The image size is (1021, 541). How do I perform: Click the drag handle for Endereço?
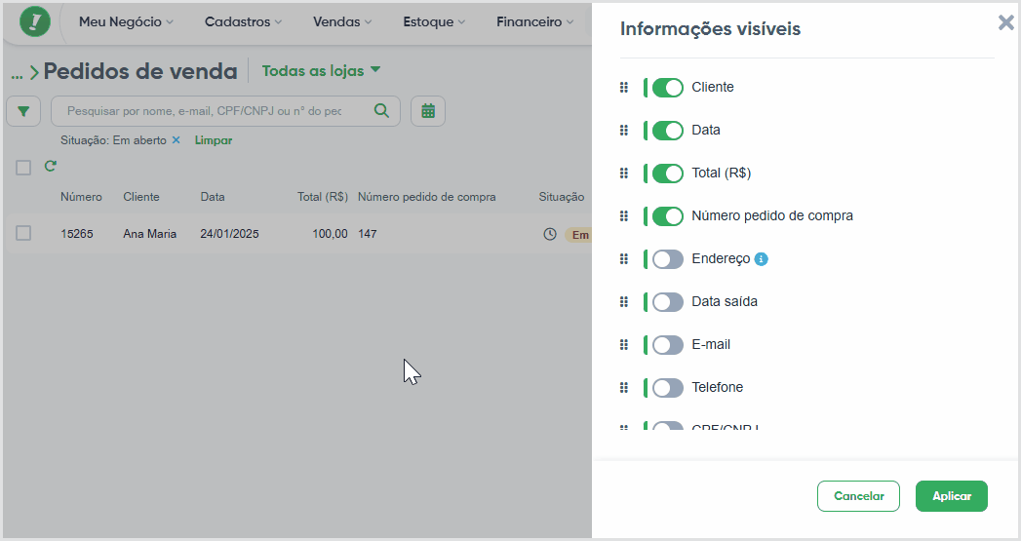(x=624, y=259)
